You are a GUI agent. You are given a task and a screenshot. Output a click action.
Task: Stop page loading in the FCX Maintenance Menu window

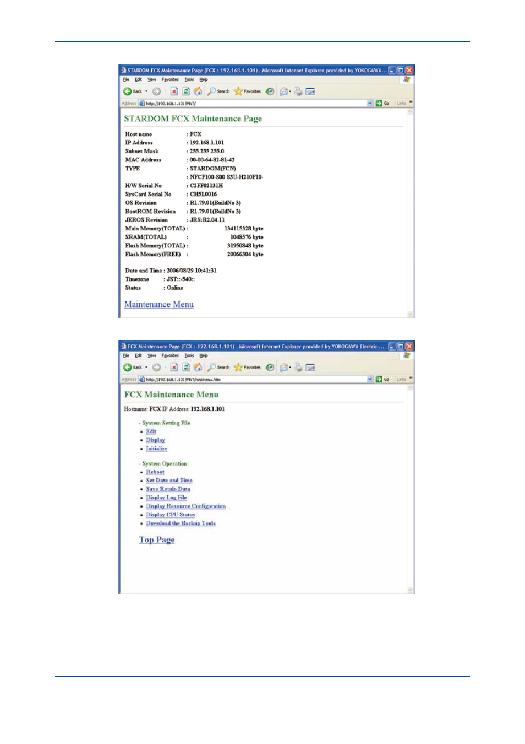174,368
